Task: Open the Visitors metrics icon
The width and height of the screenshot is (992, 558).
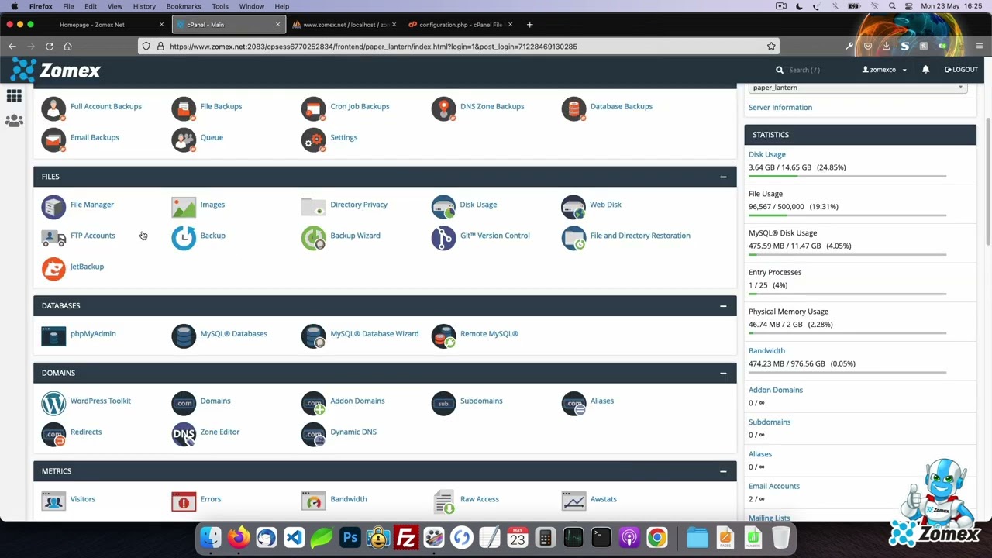Action: (x=53, y=502)
